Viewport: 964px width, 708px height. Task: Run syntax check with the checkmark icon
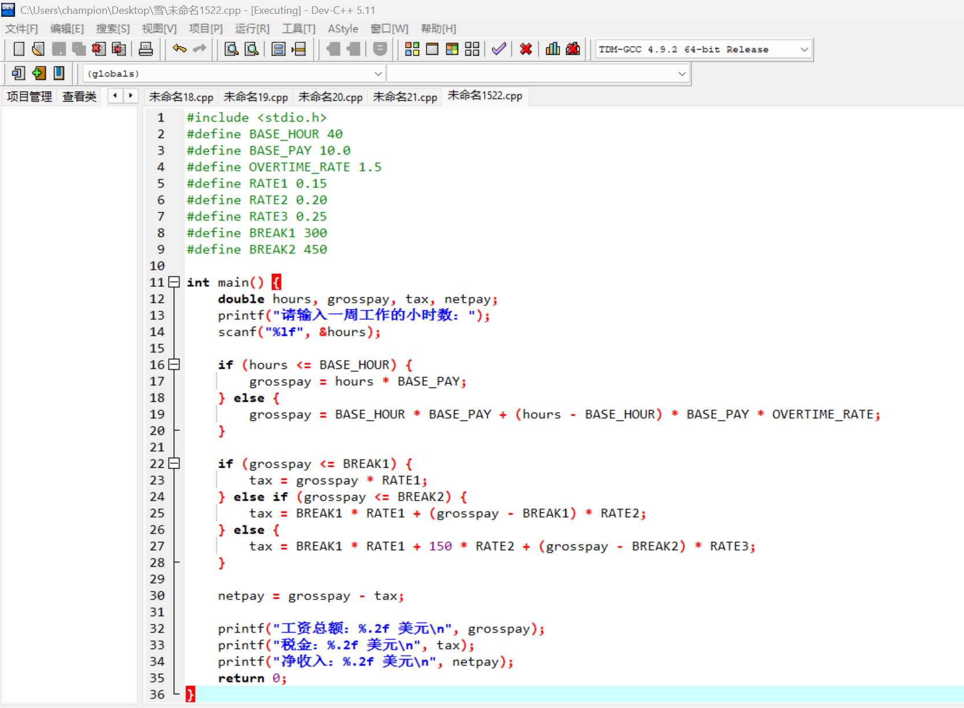(x=499, y=49)
